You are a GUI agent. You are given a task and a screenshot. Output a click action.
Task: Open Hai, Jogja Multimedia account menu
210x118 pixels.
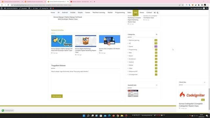click(x=198, y=8)
